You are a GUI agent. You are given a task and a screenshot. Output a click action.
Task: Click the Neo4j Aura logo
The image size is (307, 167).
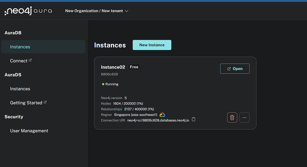click(28, 11)
